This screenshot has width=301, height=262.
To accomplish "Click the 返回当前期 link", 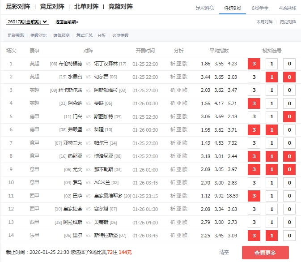I will pyautogui.click(x=67, y=22).
